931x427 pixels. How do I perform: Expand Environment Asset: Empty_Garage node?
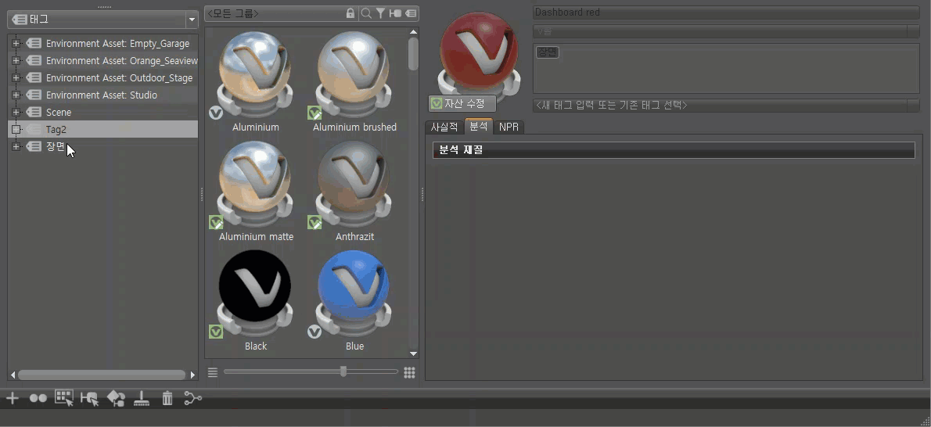coord(16,43)
